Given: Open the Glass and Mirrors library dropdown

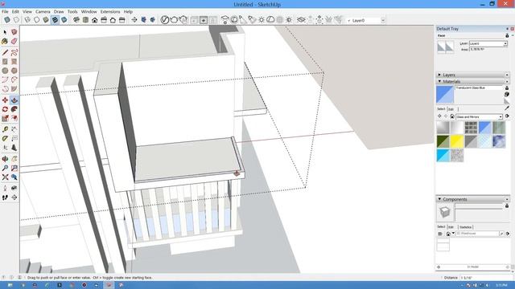Looking at the screenshot, I should pos(501,116).
